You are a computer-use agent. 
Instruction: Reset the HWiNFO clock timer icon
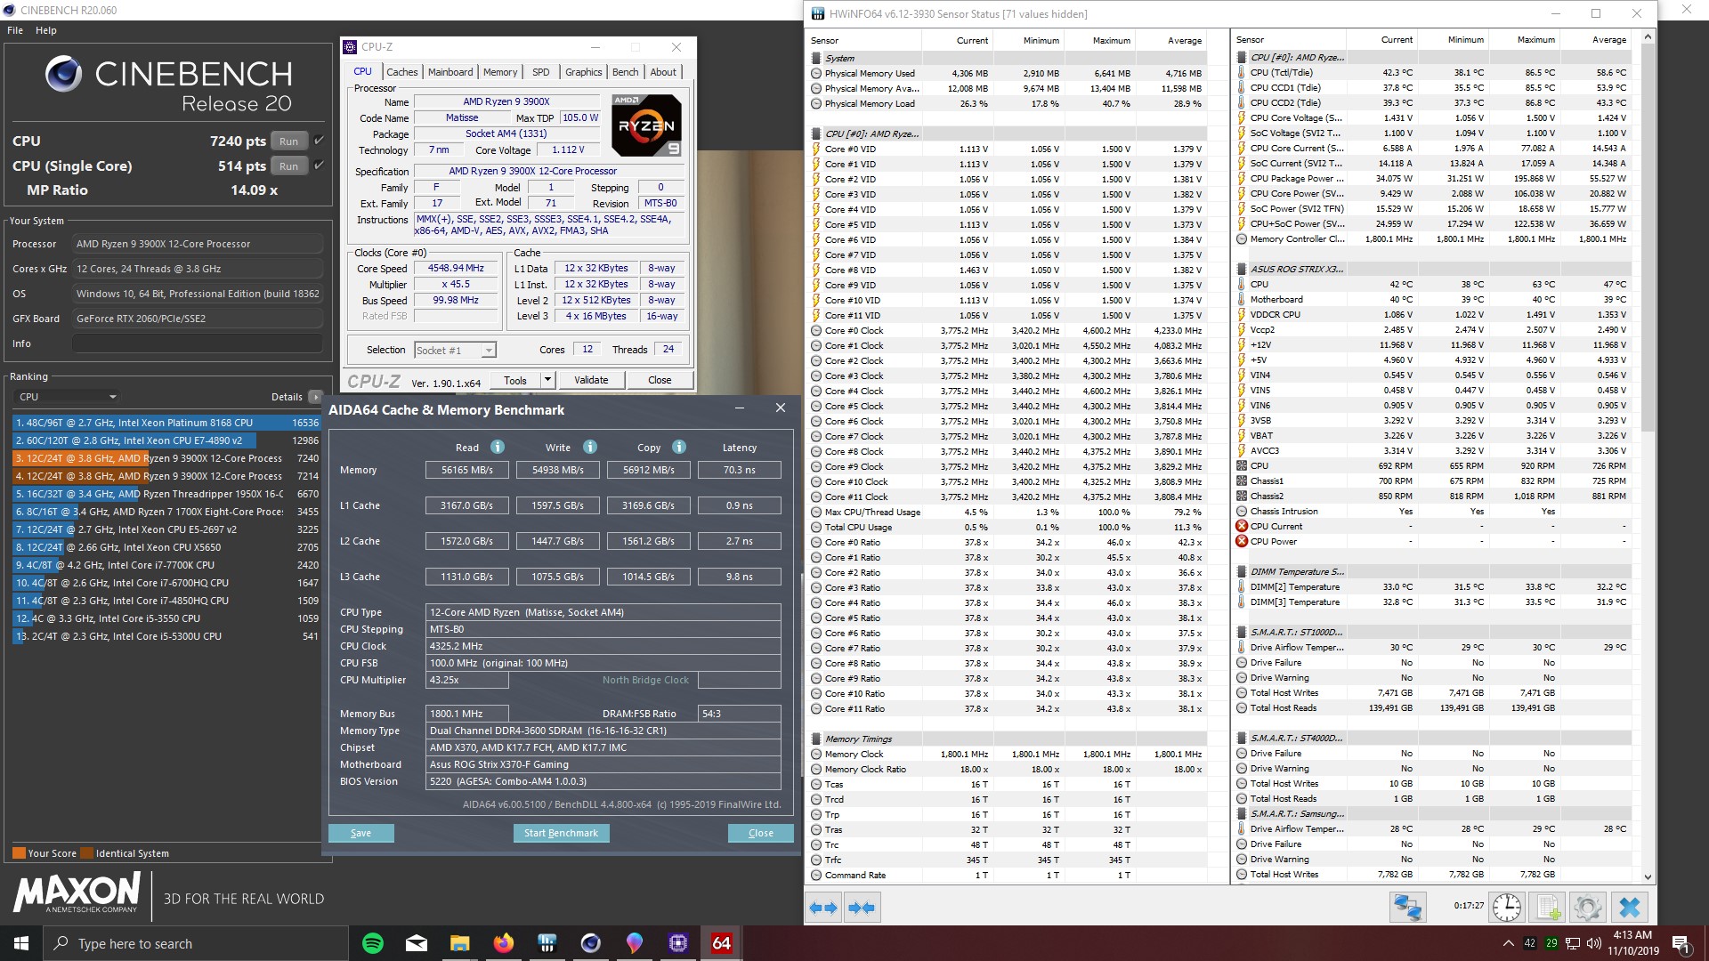coord(1506,908)
